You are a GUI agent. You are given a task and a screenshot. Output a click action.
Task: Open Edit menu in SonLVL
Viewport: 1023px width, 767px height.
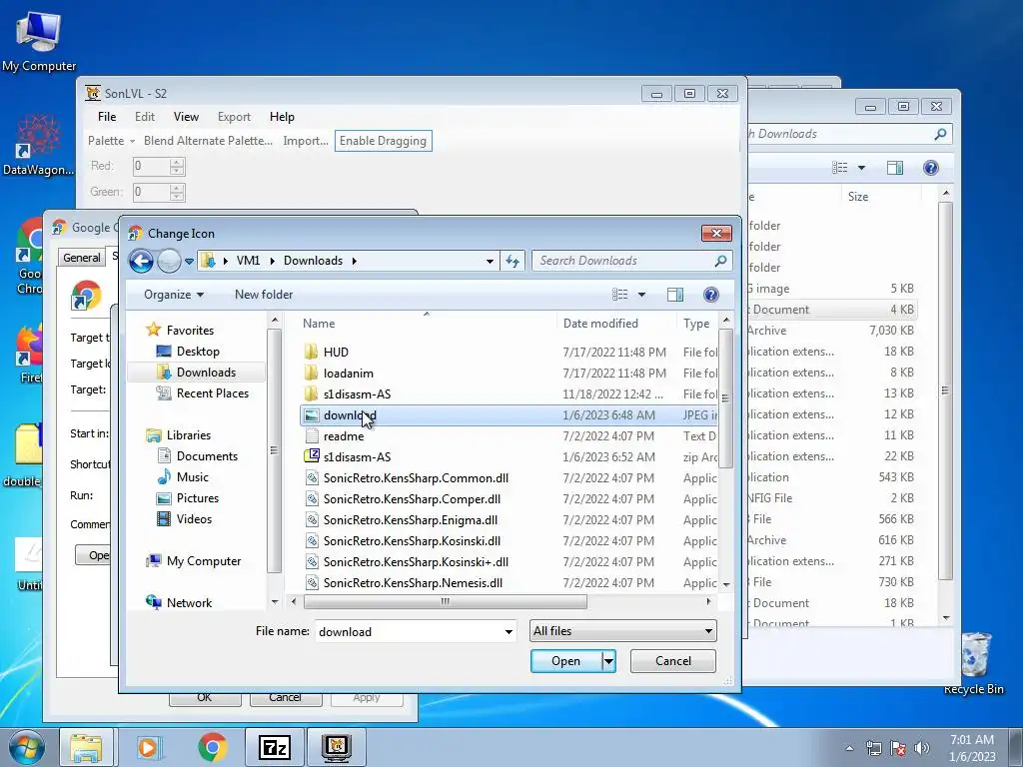click(x=145, y=117)
